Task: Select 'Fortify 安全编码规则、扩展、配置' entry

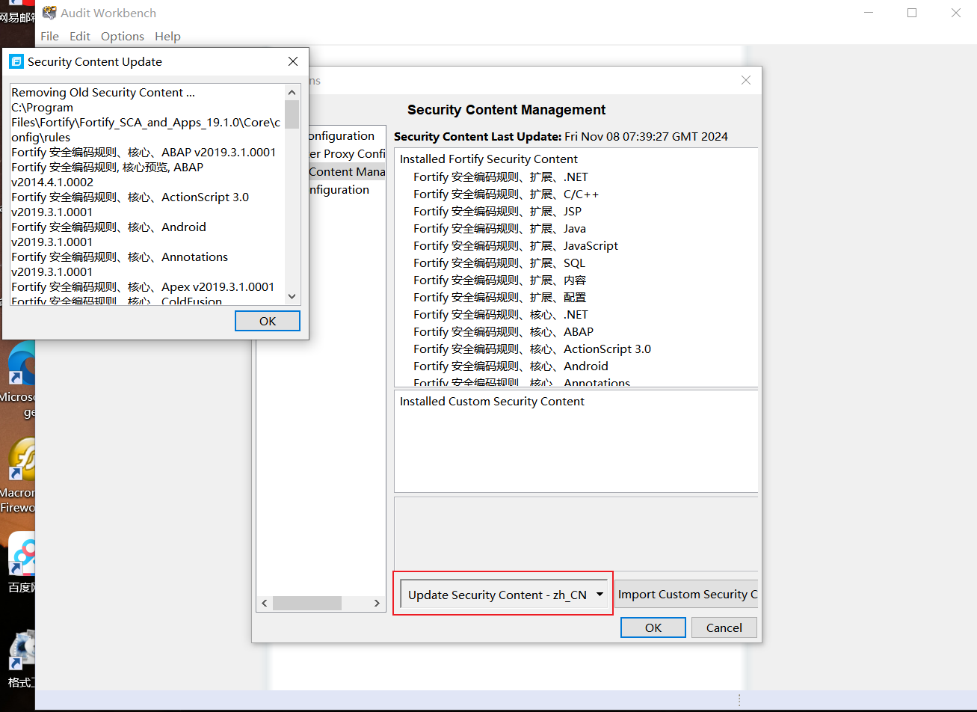Action: coord(499,298)
